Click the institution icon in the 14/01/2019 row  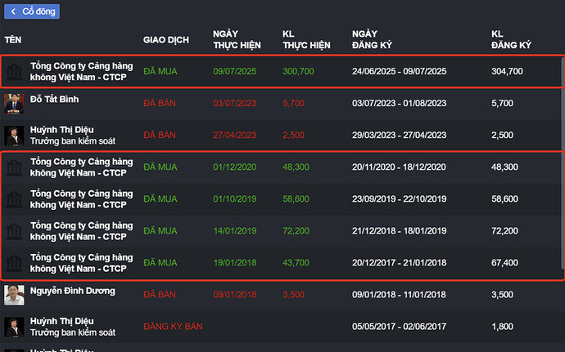click(14, 231)
